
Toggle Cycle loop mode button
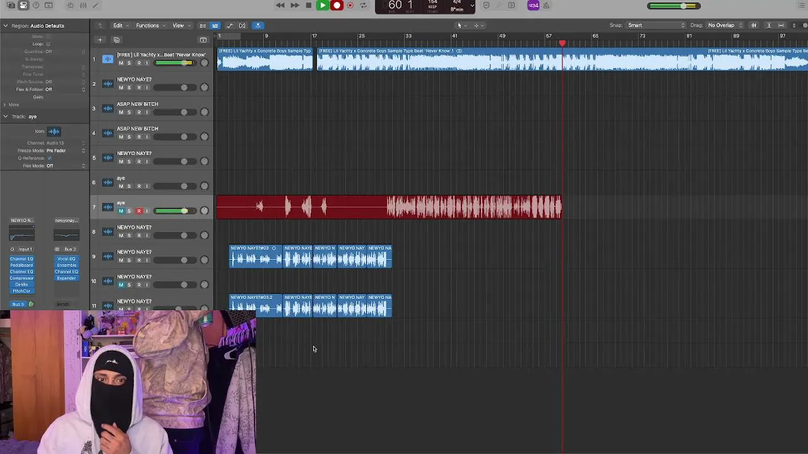(363, 6)
